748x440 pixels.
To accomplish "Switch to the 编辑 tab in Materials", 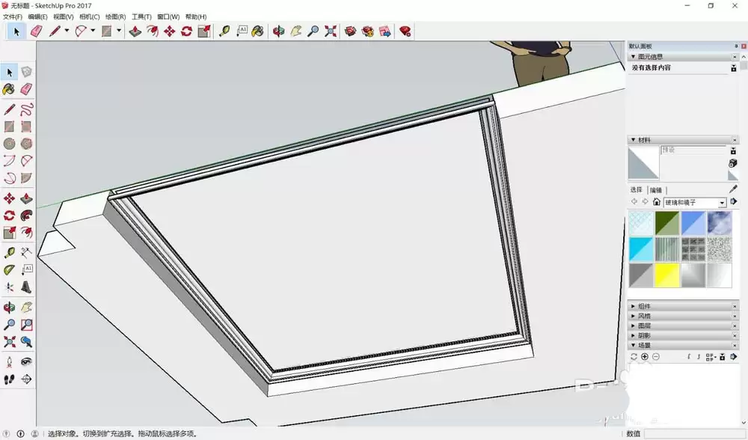I will tap(654, 189).
